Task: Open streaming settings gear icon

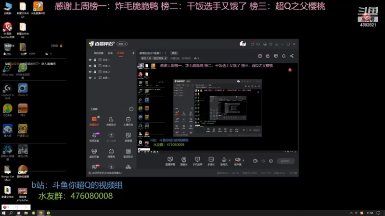Action: 271,161
